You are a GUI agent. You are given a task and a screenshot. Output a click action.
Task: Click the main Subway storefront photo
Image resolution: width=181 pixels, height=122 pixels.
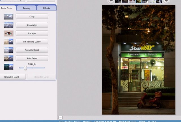click(139, 60)
